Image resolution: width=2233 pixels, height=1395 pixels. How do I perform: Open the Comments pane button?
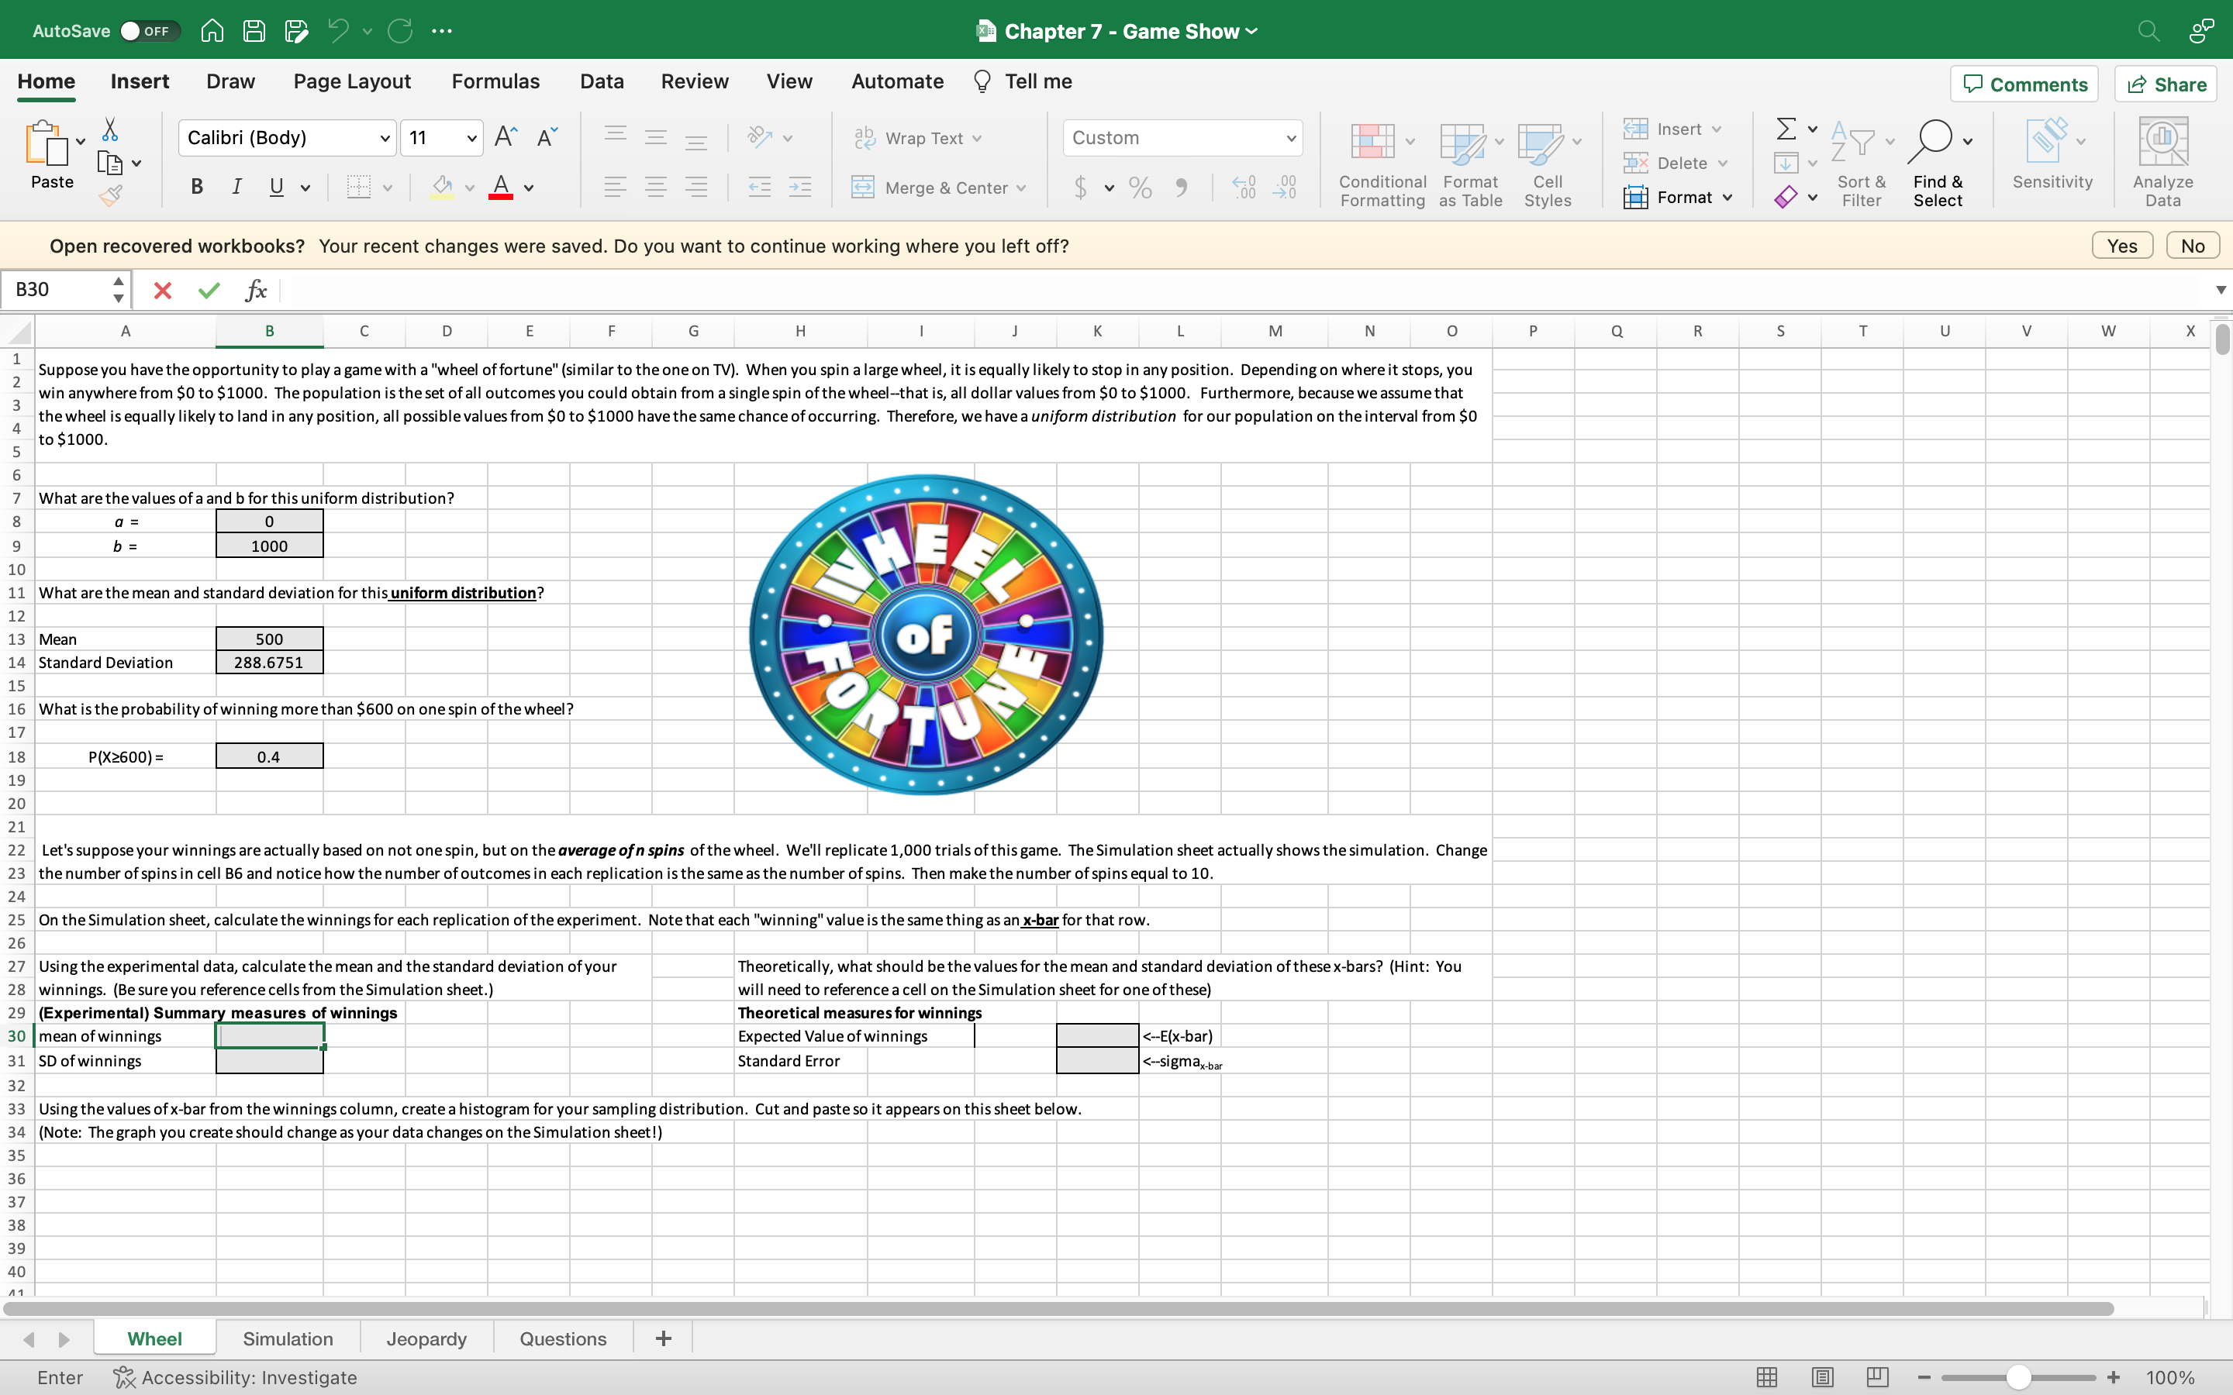click(2024, 84)
